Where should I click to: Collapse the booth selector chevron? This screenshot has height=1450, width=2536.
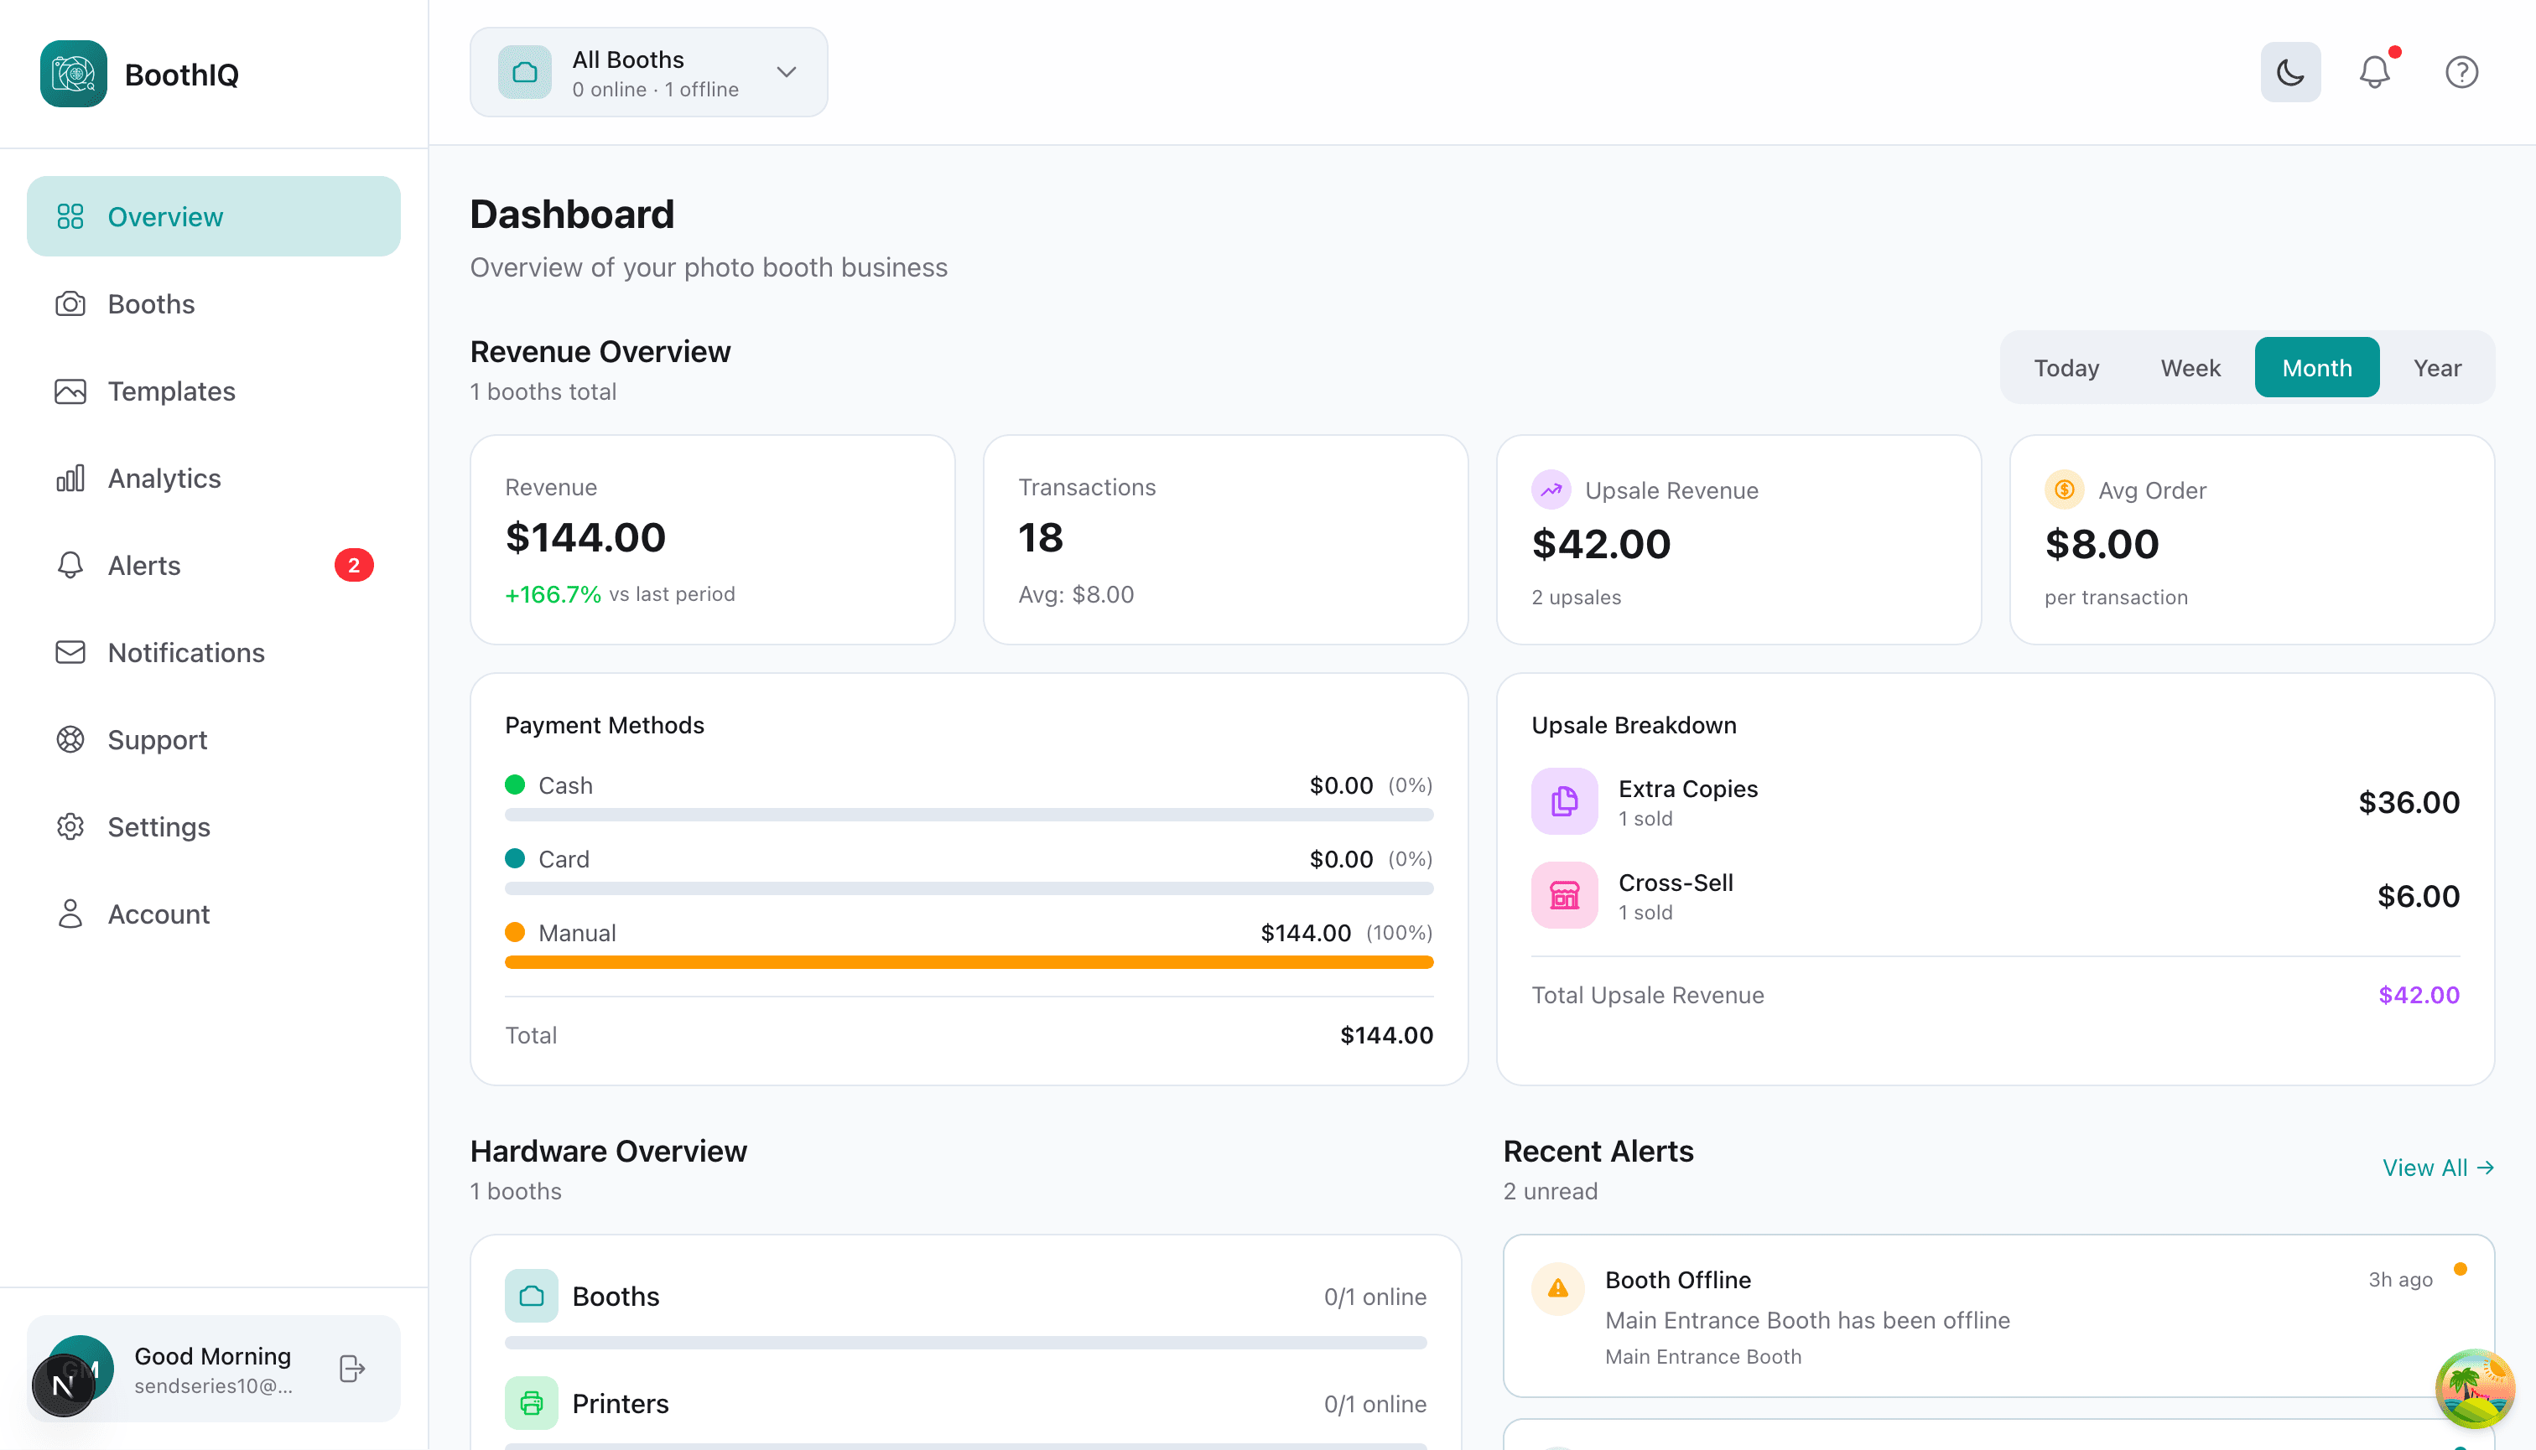click(785, 72)
